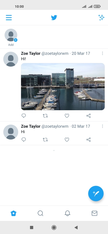This screenshot has height=234, width=108.
Task: Like the tweet with the marina photo
Action: click(67, 116)
